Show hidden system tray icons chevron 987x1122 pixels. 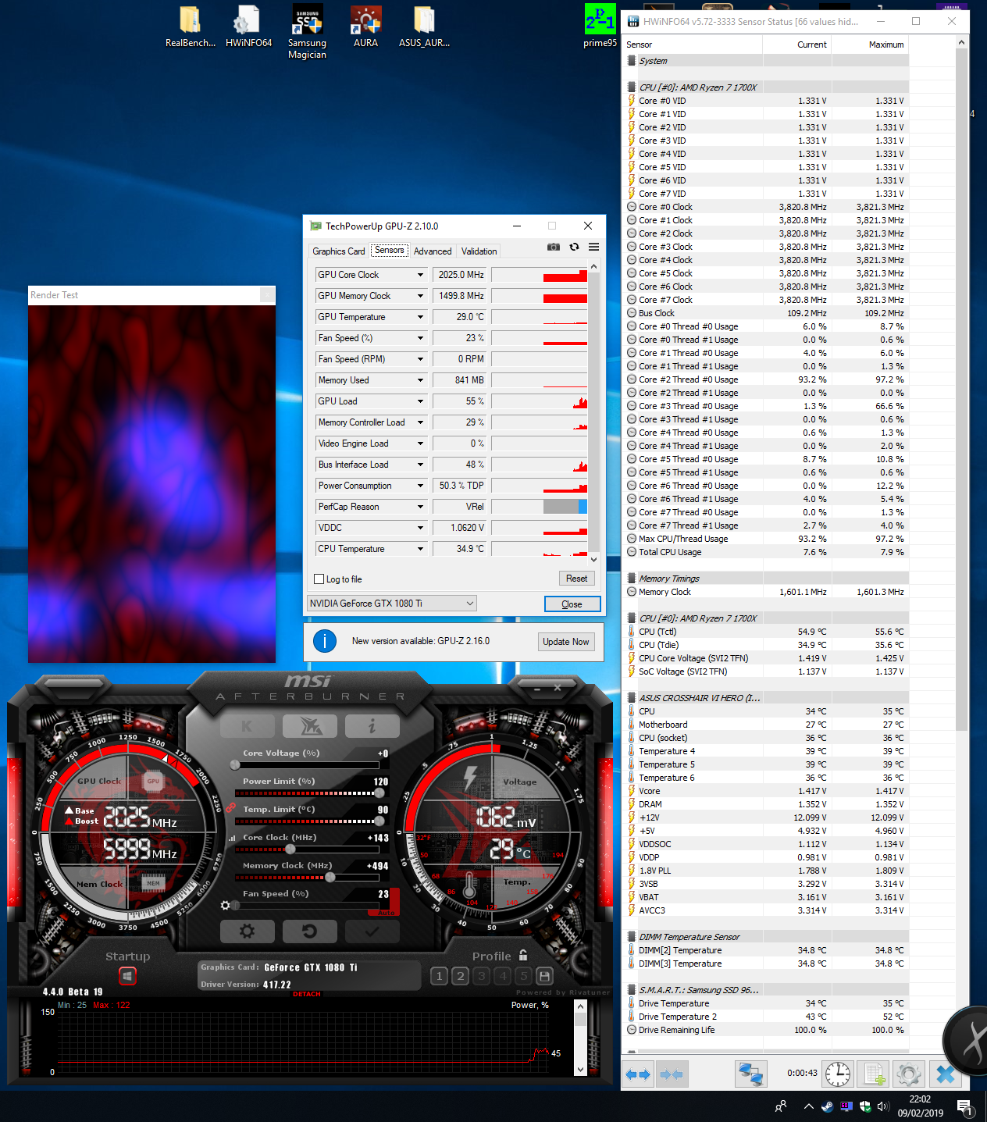click(808, 1106)
